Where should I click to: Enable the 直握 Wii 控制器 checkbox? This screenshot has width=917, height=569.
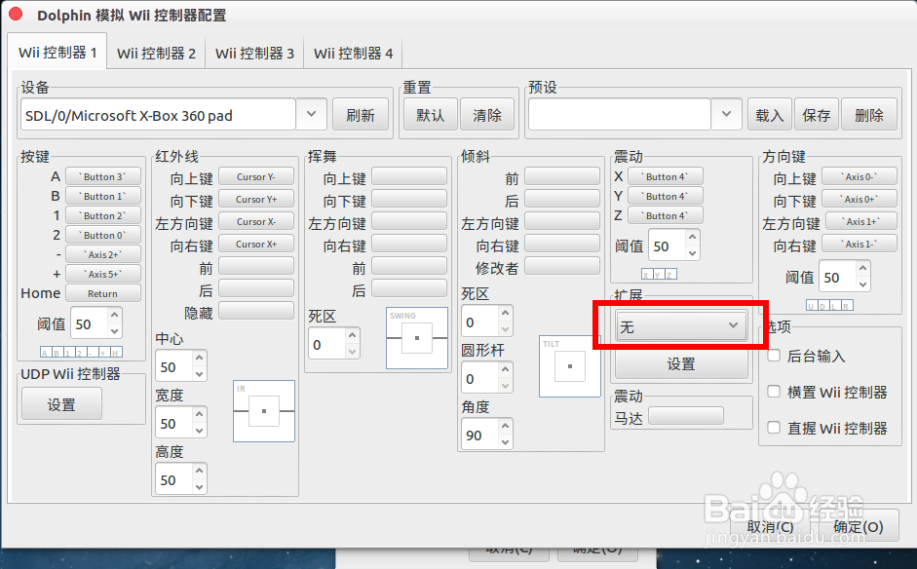[x=774, y=428]
